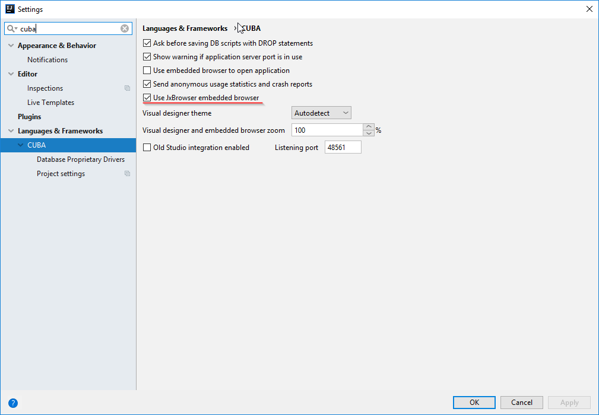Open the help question mark icon

13,403
